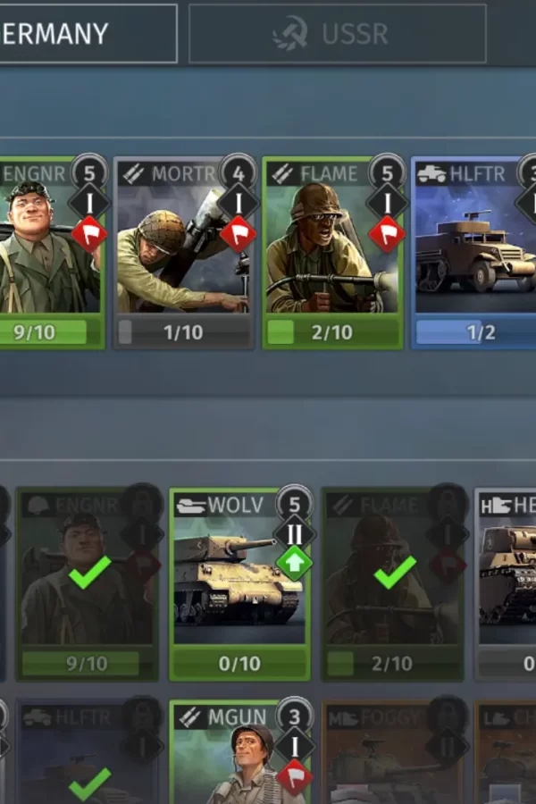Screen dimensions: 536x804
Task: Click the green upgrade arrow on WOLV card
Action: tap(294, 563)
